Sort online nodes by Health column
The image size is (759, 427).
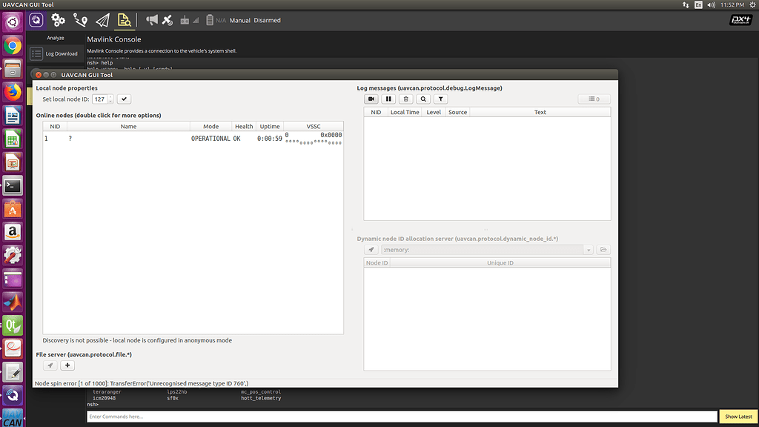point(244,126)
